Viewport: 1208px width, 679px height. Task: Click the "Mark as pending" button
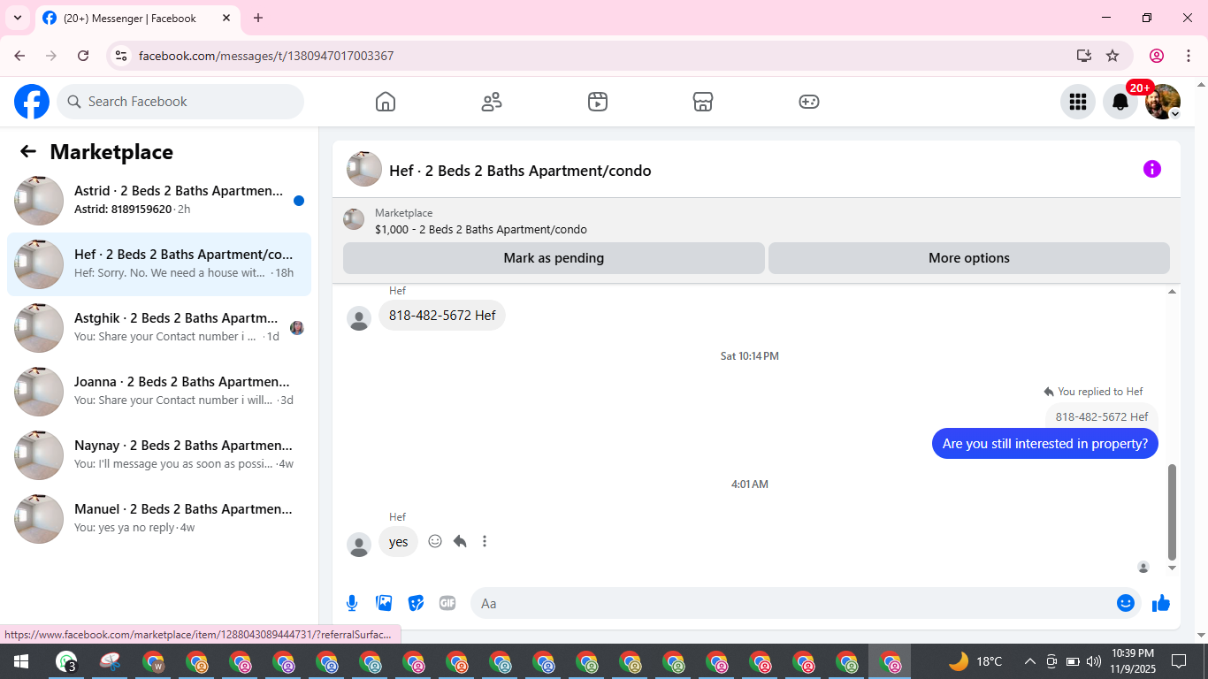click(x=554, y=258)
